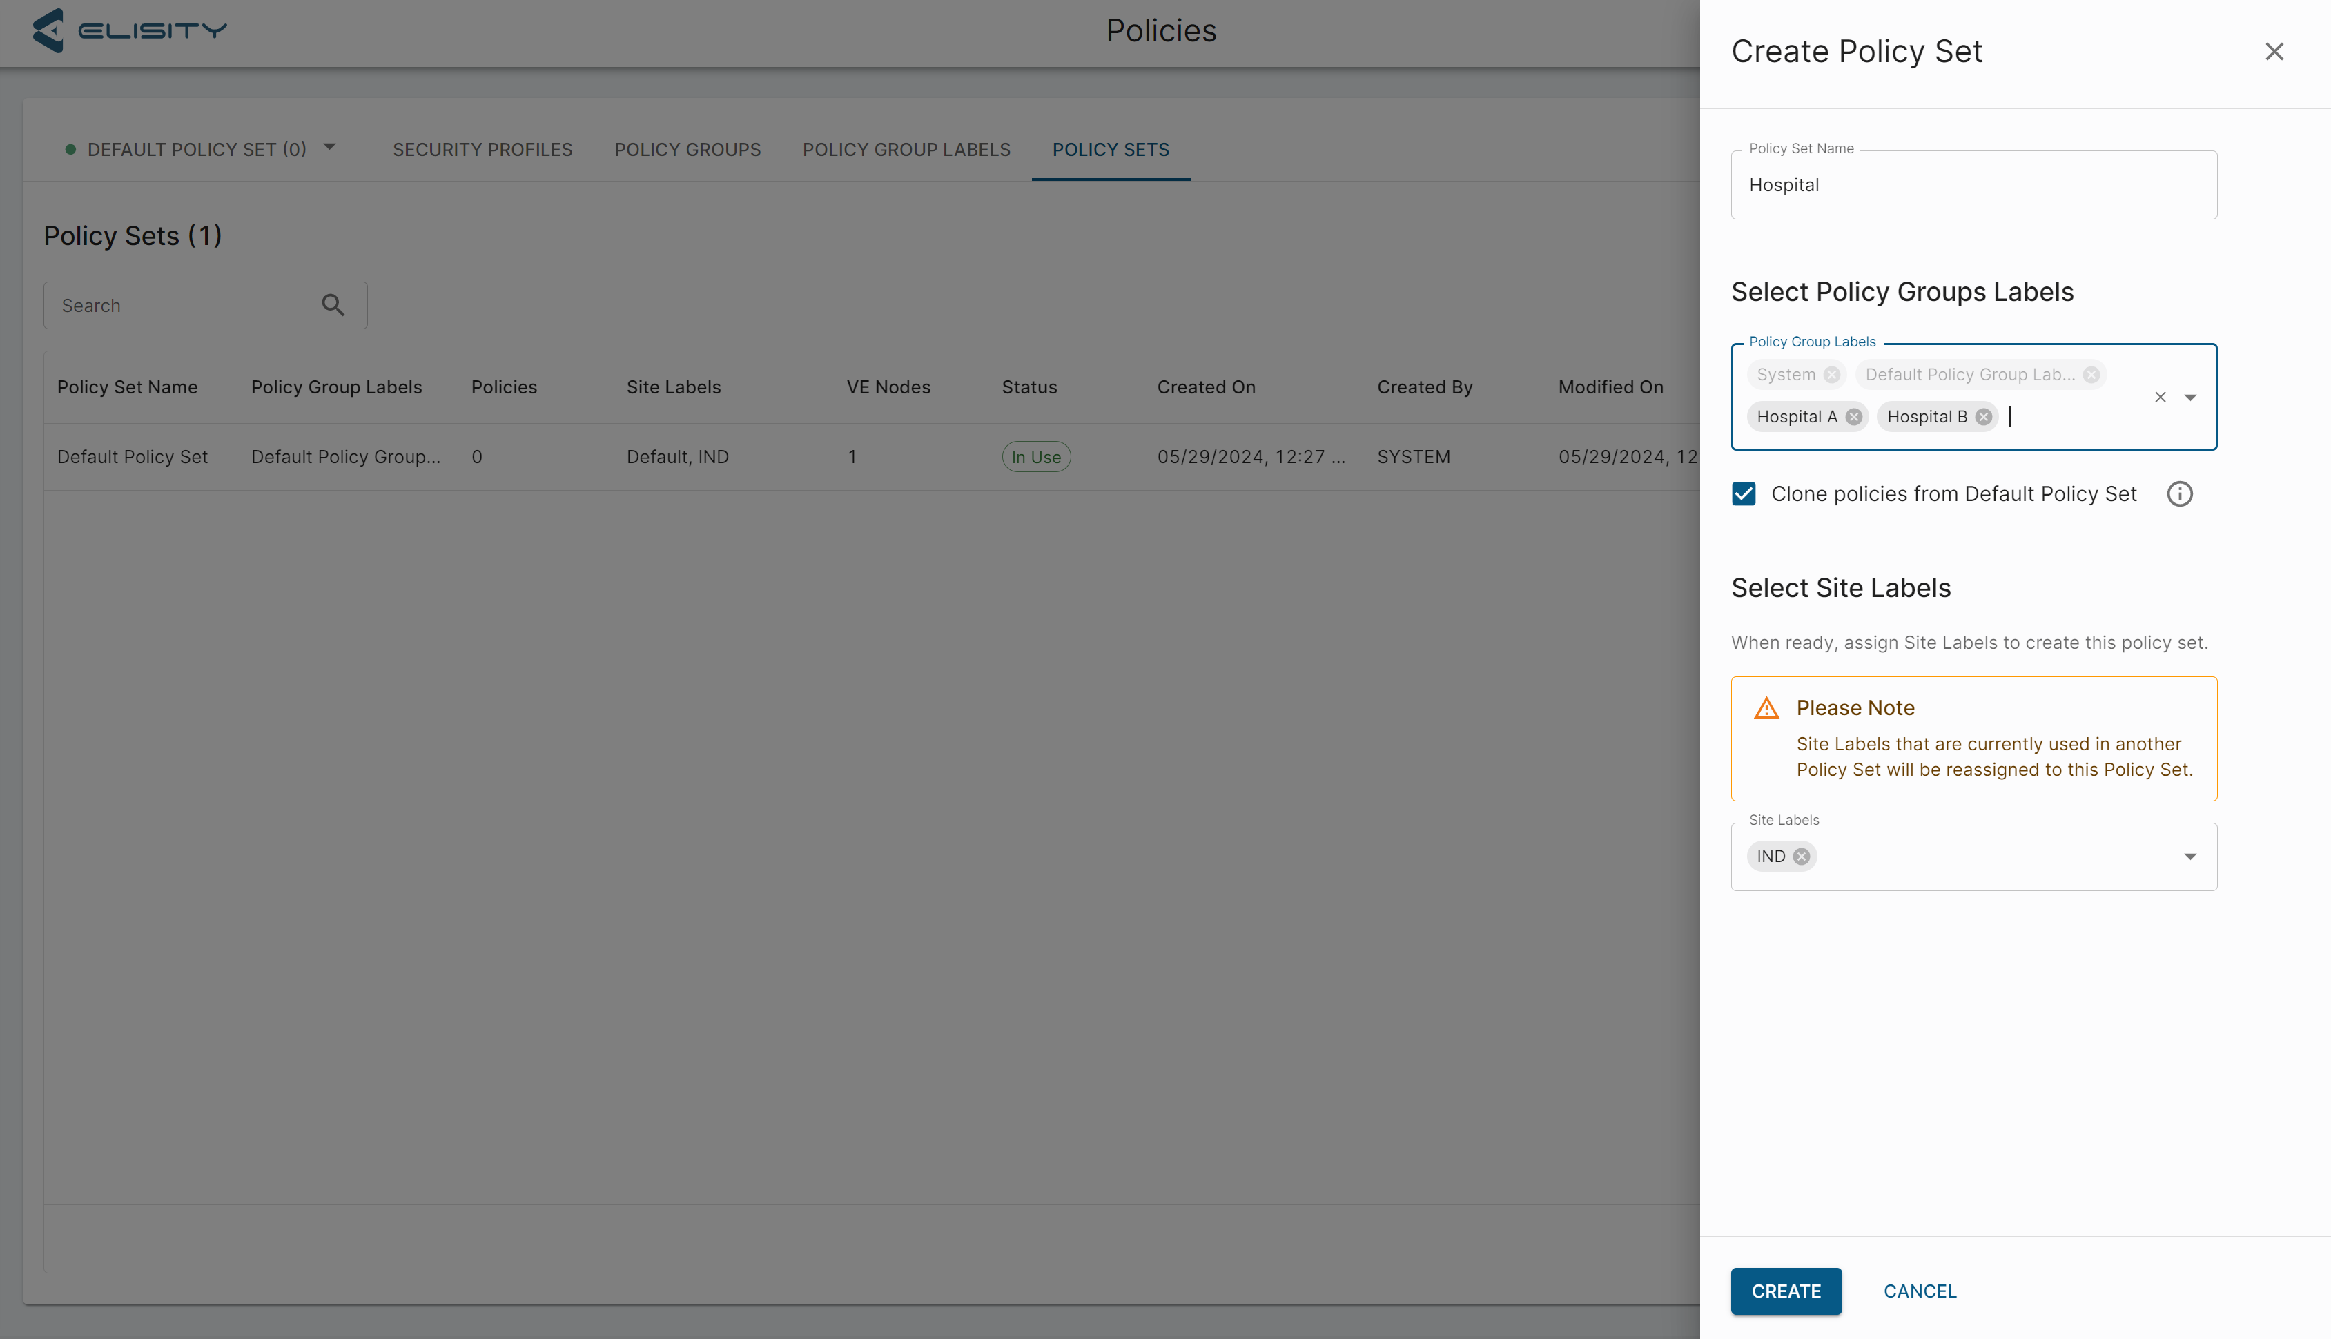
Task: Remove the IND site label chip
Action: point(1802,856)
